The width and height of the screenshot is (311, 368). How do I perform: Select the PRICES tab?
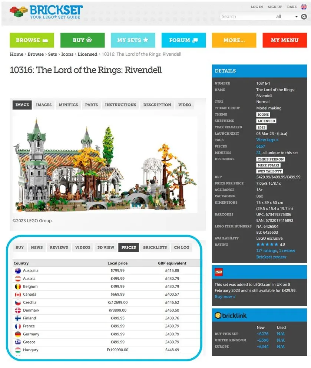[x=129, y=247]
